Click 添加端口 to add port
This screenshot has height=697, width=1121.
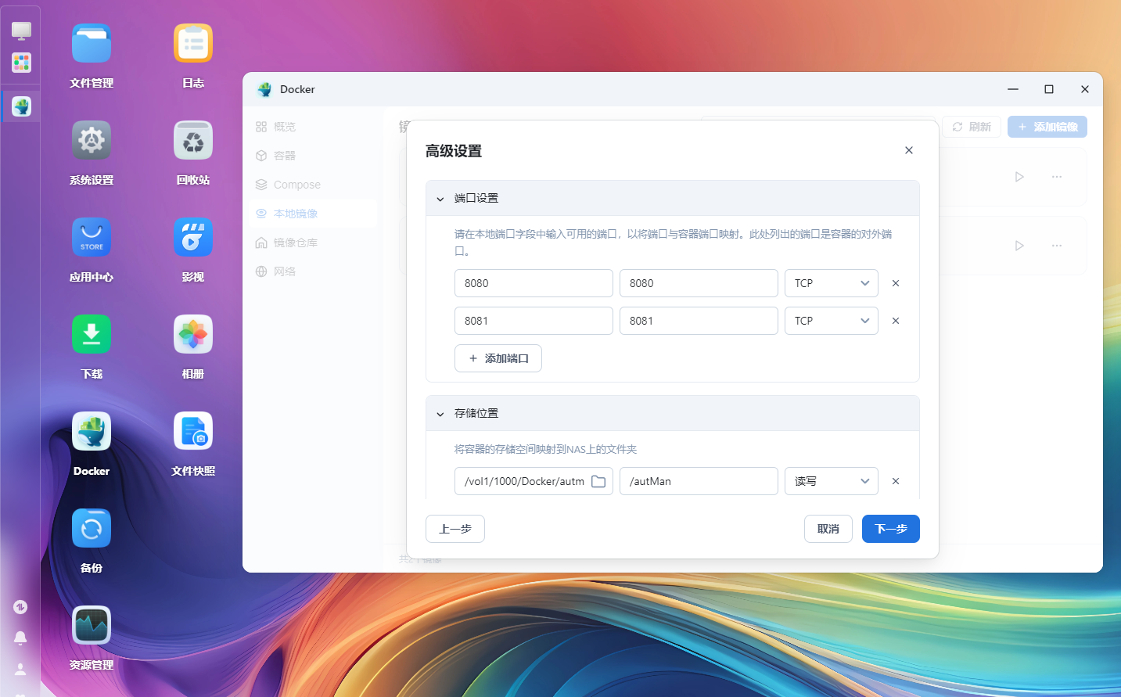point(498,358)
